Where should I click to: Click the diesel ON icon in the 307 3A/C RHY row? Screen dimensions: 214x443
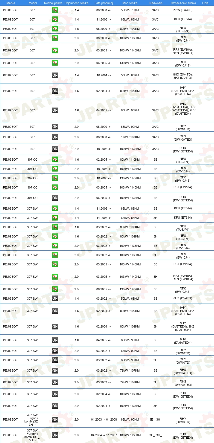pyautogui.click(x=55, y=127)
